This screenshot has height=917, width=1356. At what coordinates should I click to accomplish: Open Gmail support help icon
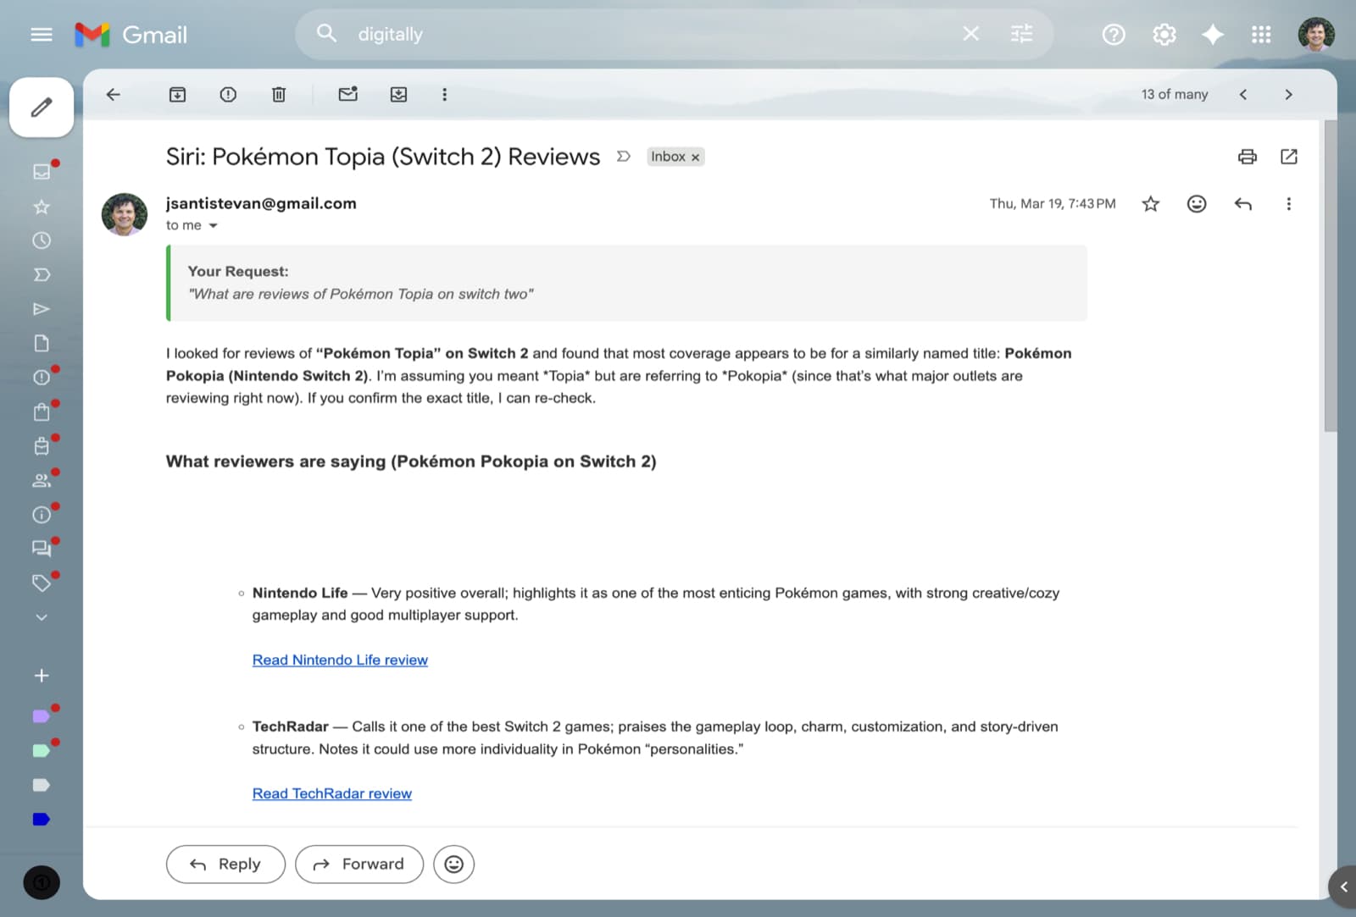1114,35
